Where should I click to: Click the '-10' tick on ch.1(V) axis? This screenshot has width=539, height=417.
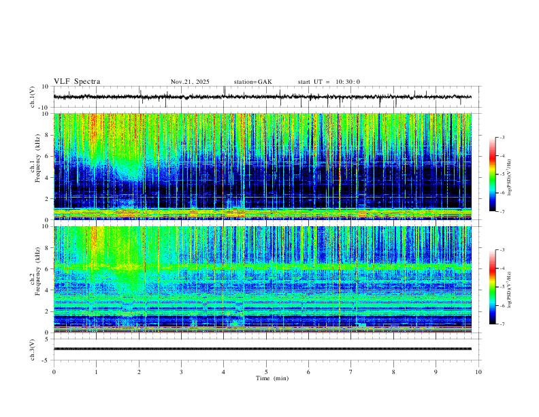pyautogui.click(x=45, y=108)
